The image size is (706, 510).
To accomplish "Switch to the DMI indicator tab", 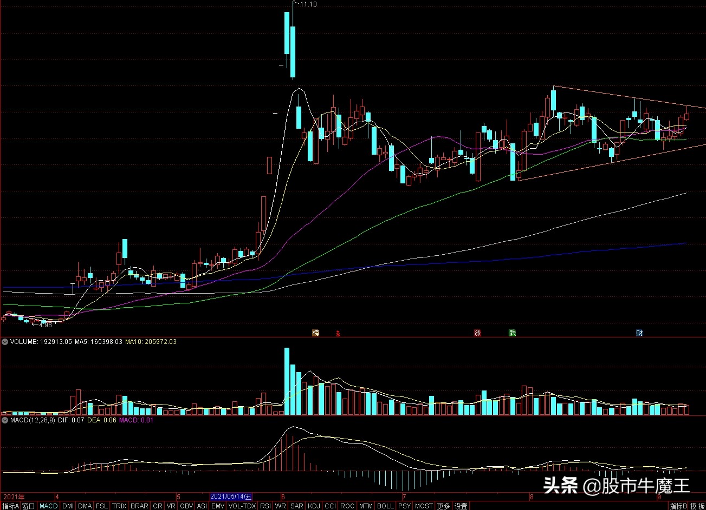I will (68, 506).
